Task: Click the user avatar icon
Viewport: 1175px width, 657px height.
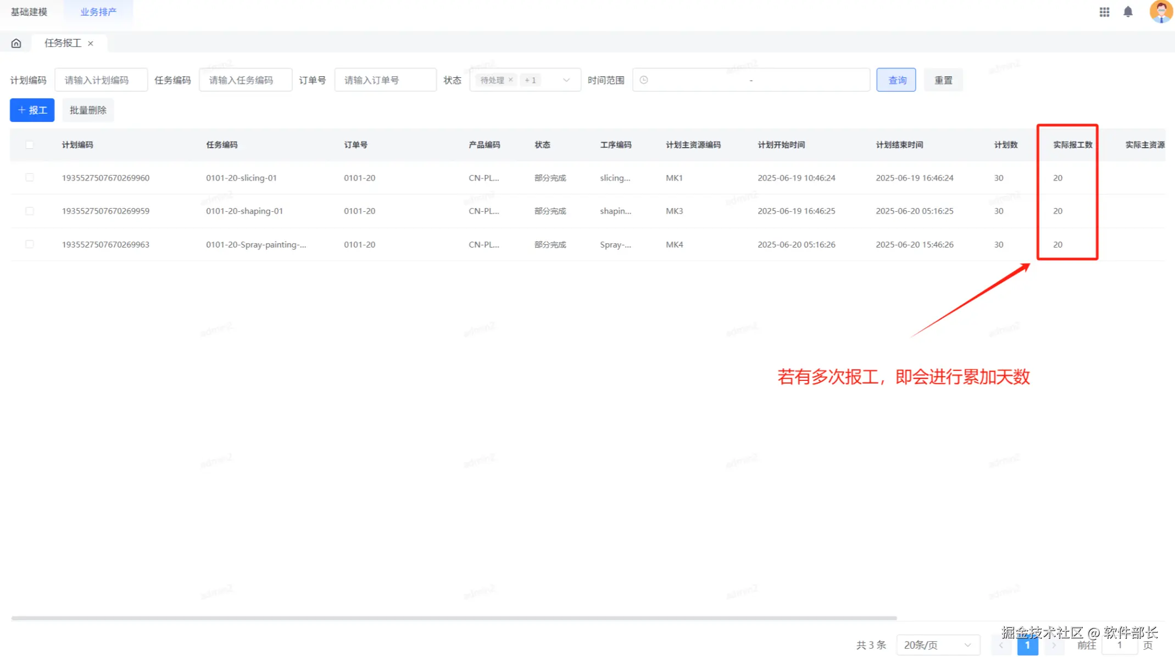Action: (x=1160, y=12)
